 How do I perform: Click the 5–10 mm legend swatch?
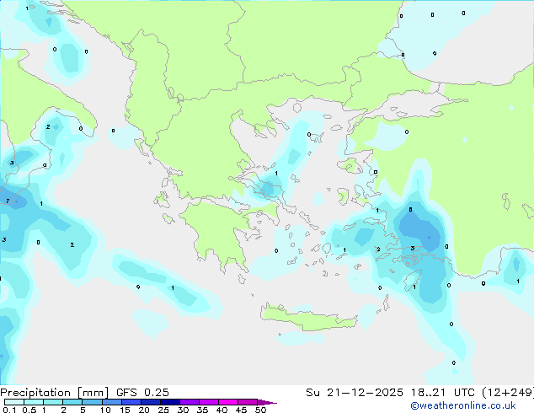pos(92,402)
